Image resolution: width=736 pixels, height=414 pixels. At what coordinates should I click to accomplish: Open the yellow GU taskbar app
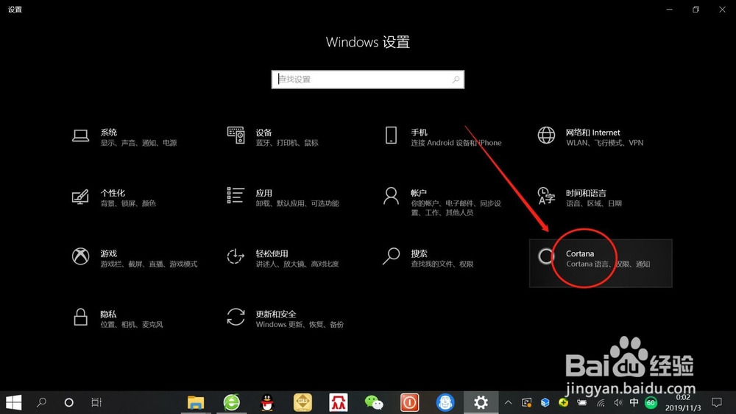pos(302,403)
